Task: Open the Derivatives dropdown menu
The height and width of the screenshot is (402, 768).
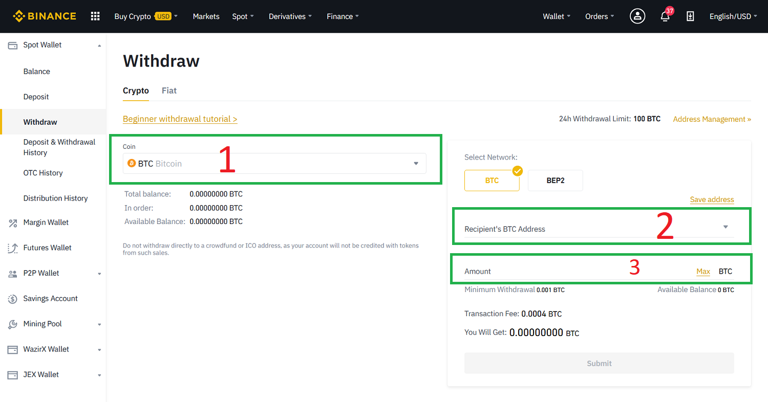Action: pos(290,16)
